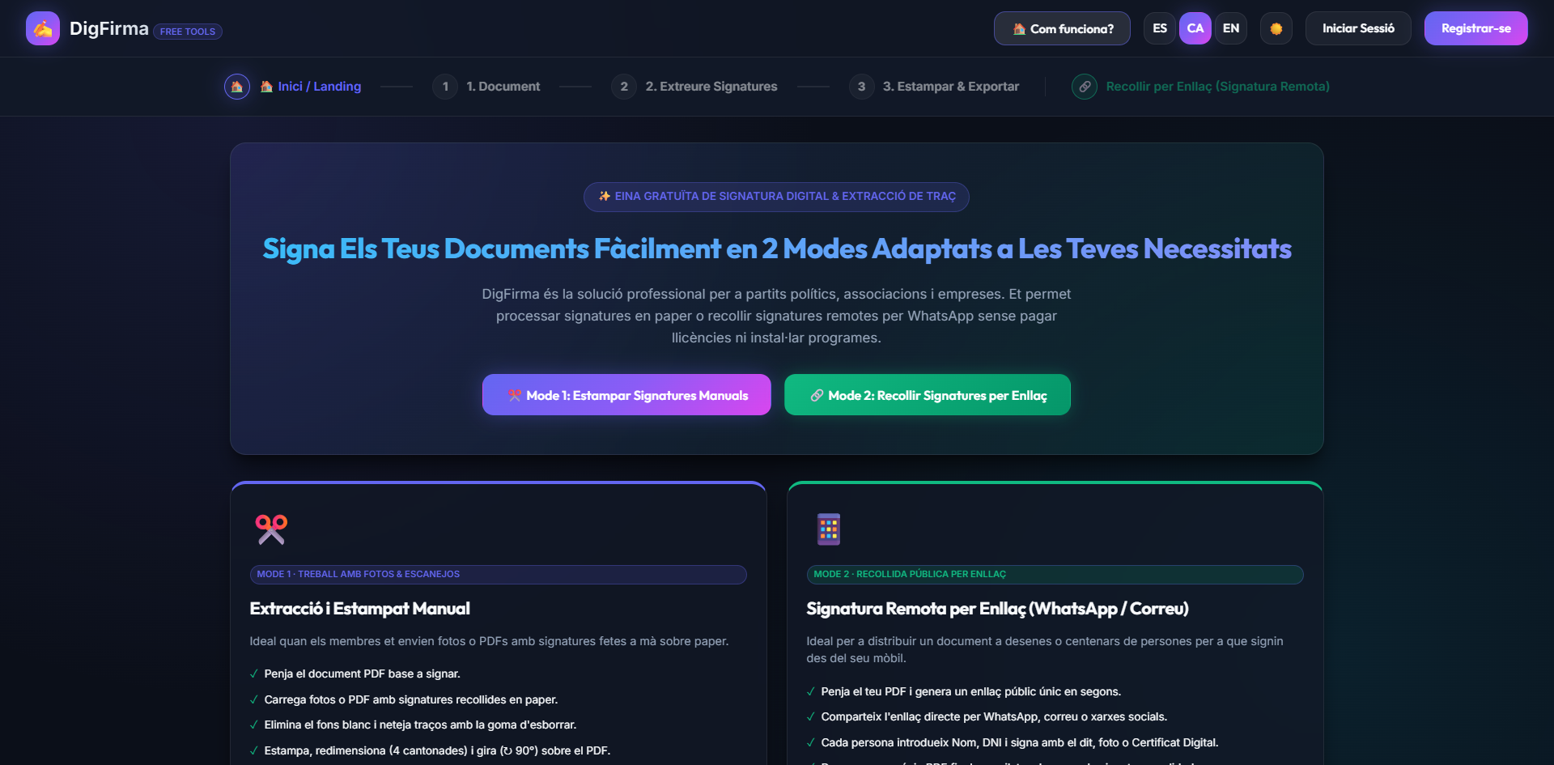Screen dimensions: 1554x765
Task: Switch language to EN
Action: (1231, 28)
